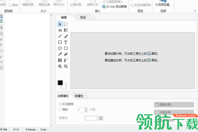Select the rectangular marquee selection tool

66,24
